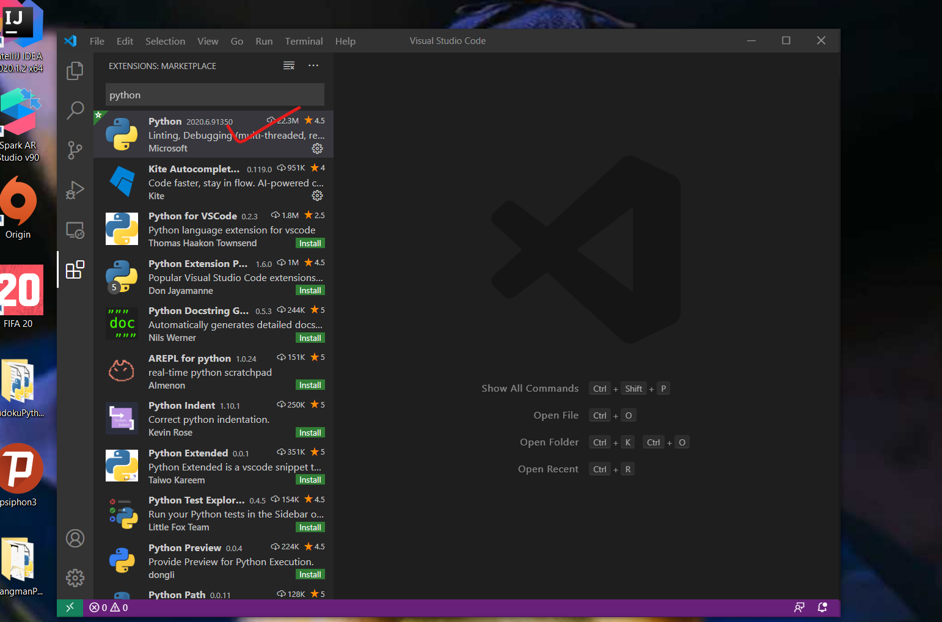This screenshot has width=942, height=622.
Task: Open the Run menu
Action: pos(264,41)
